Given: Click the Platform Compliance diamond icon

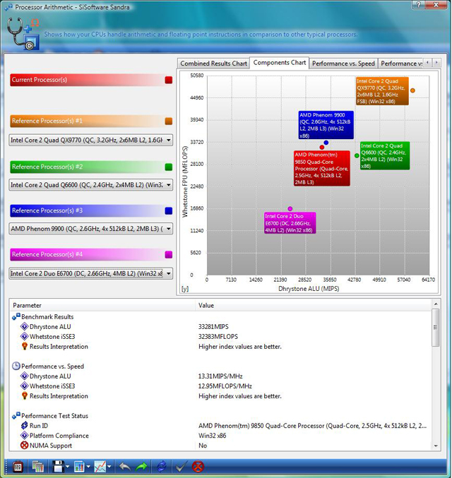Looking at the screenshot, I should (25, 436).
